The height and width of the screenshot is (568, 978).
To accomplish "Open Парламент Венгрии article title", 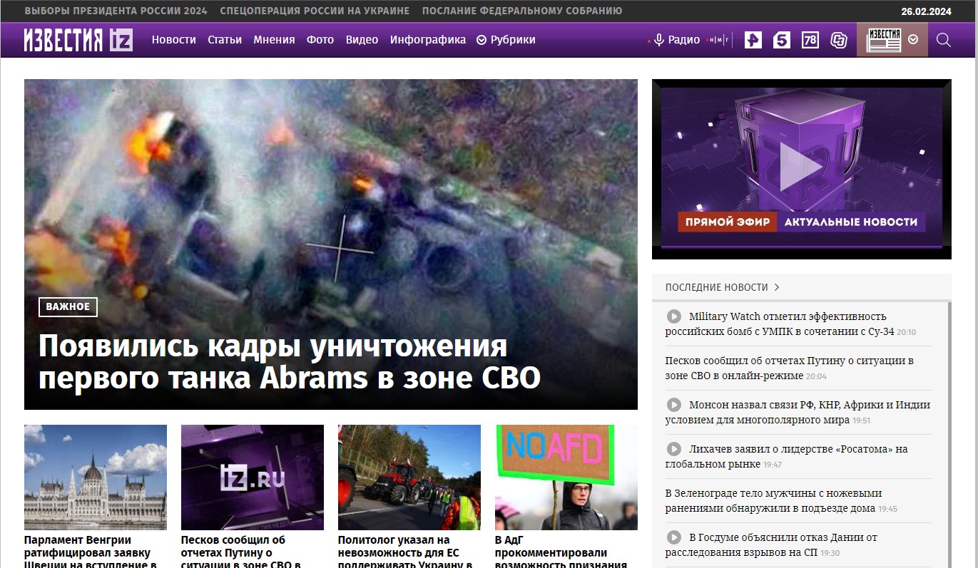I will [91, 552].
